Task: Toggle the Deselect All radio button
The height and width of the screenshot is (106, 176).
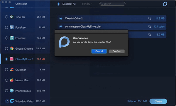Action: tap(58, 4)
